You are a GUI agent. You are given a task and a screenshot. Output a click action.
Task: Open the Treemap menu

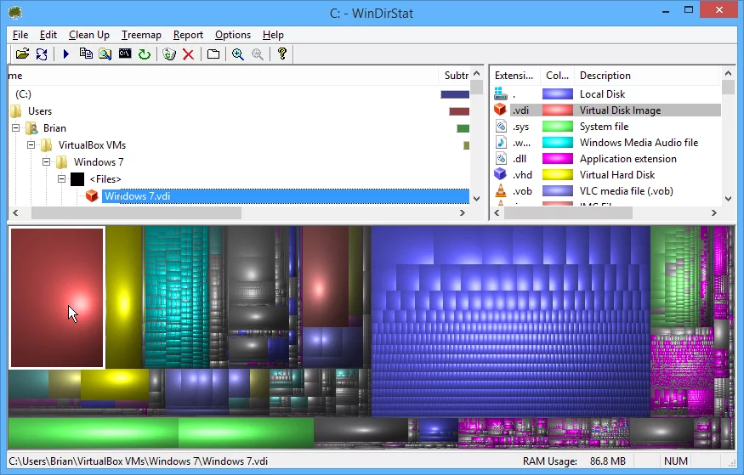point(141,35)
